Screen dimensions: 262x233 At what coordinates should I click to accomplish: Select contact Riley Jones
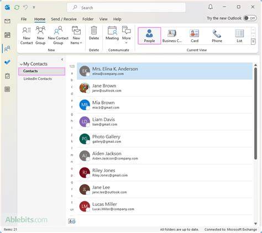(165, 173)
